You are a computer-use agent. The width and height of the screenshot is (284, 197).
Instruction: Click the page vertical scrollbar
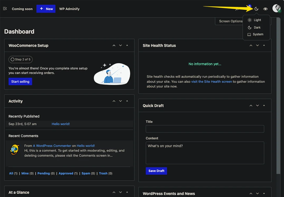(278, 96)
